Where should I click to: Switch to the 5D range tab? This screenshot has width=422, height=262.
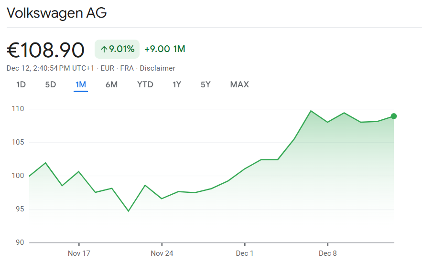coord(51,85)
